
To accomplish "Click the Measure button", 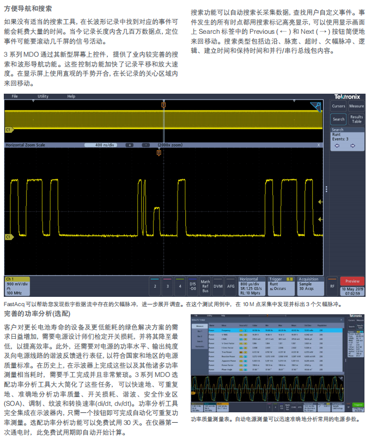I will [356, 106].
